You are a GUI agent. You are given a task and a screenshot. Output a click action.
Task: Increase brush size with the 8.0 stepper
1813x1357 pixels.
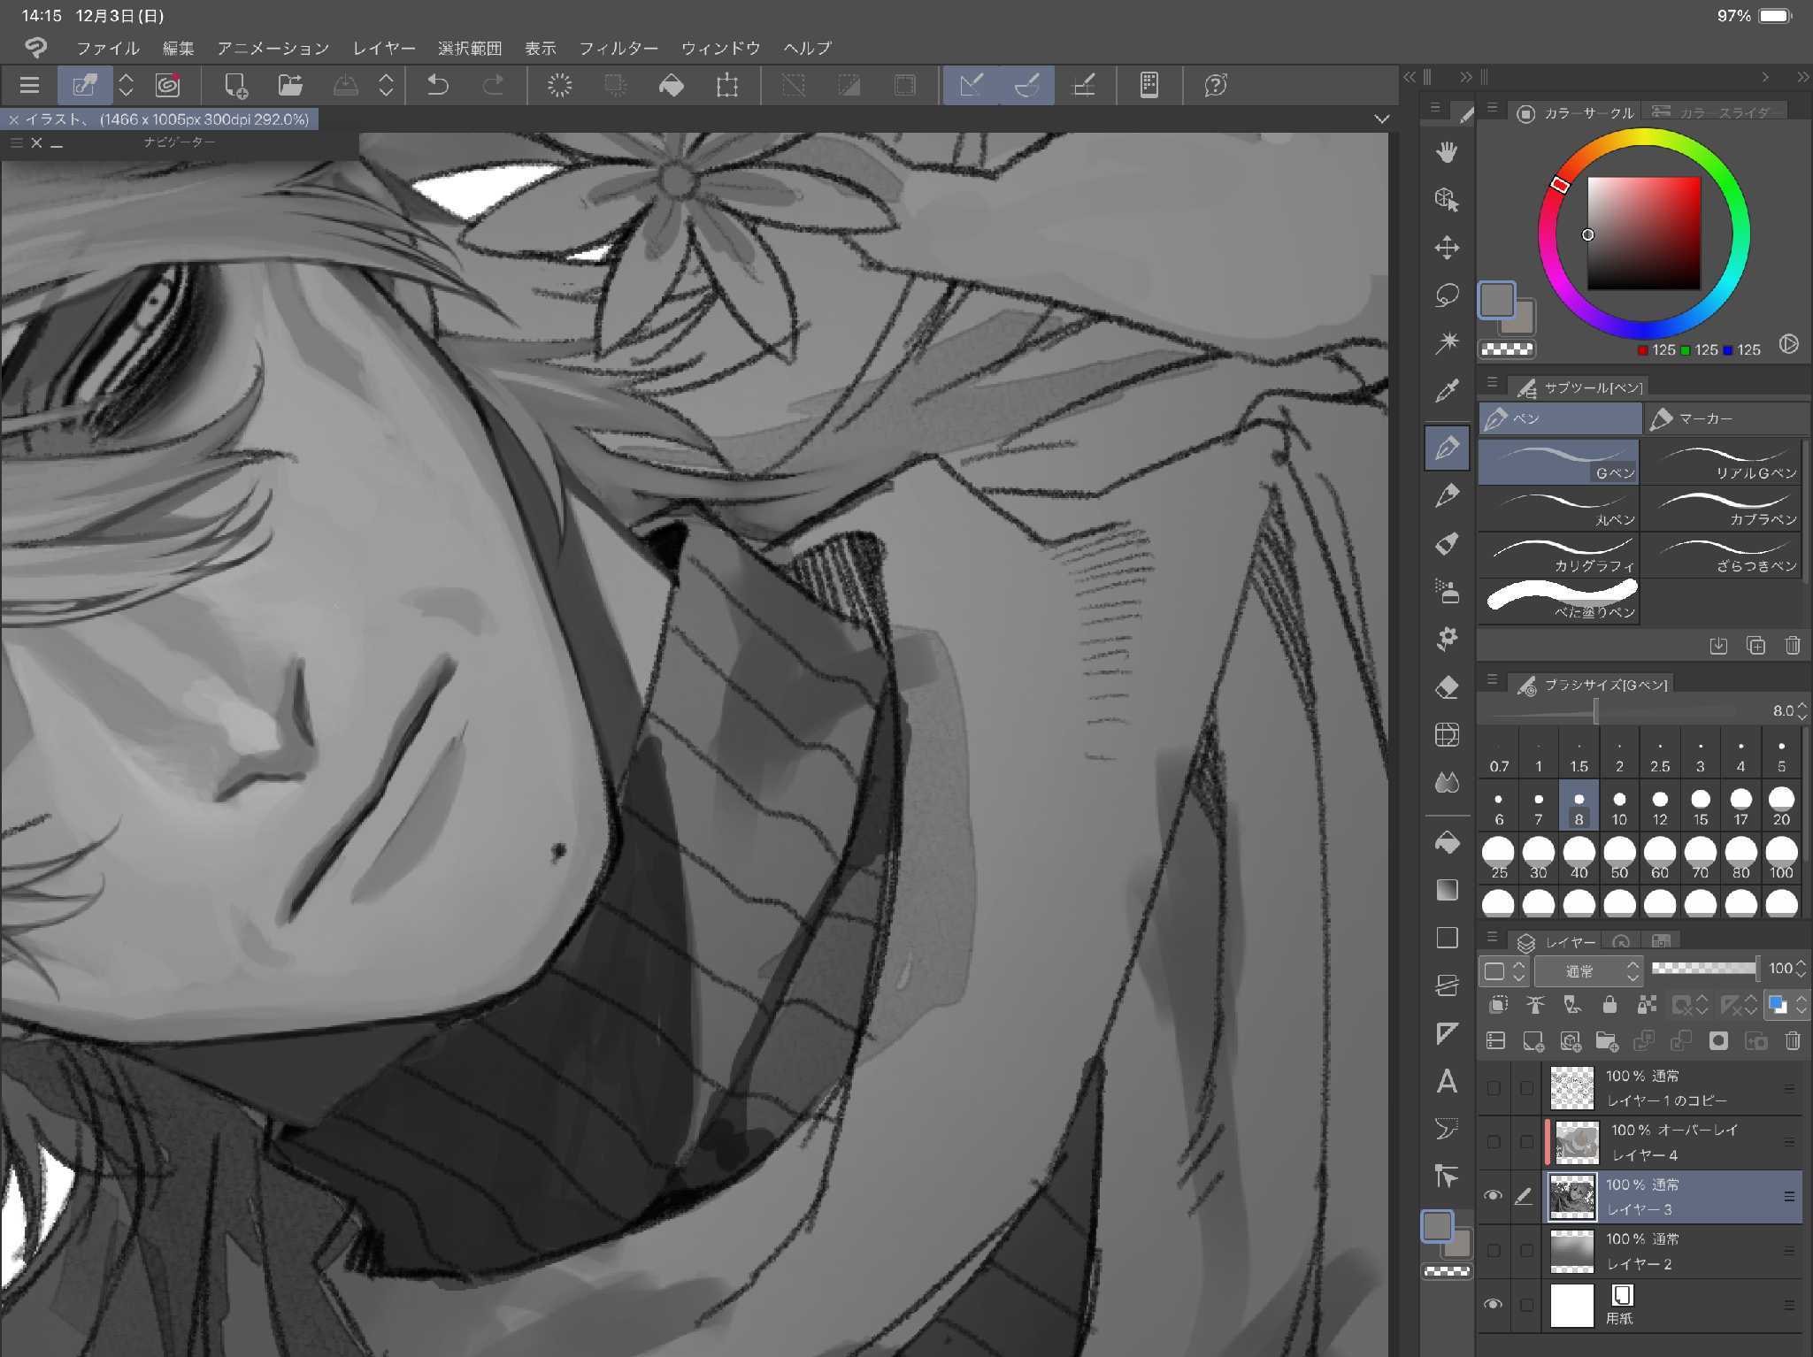pos(1802,705)
